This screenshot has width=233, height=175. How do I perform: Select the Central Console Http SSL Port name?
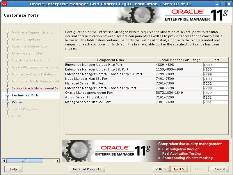pos(104,74)
